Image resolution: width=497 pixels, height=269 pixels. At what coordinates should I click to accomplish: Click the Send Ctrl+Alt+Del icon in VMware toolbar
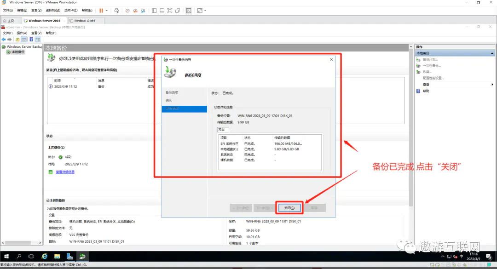click(116, 11)
